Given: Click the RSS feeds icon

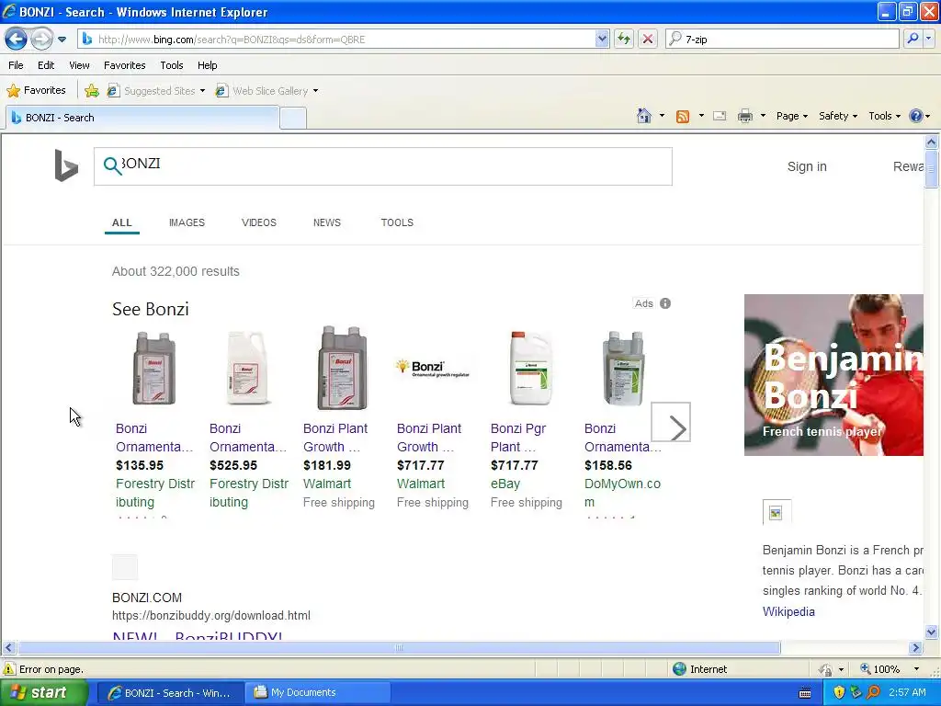Looking at the screenshot, I should (683, 116).
